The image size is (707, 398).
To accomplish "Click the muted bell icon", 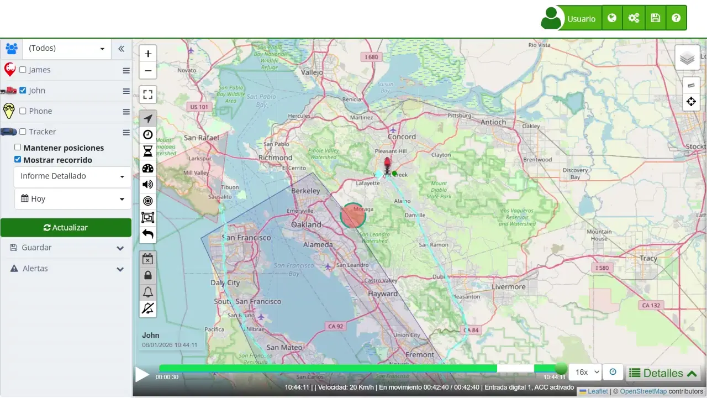I will pos(147,308).
